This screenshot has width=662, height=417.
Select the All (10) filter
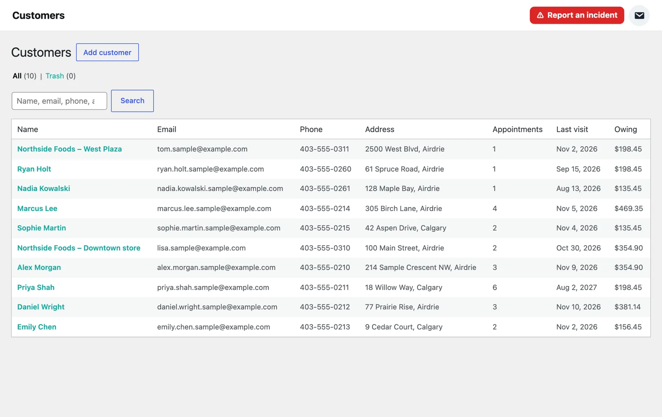coord(24,76)
